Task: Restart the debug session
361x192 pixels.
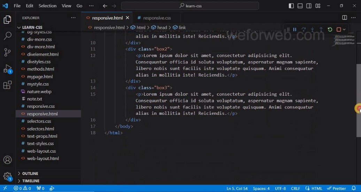Action: 330,30
